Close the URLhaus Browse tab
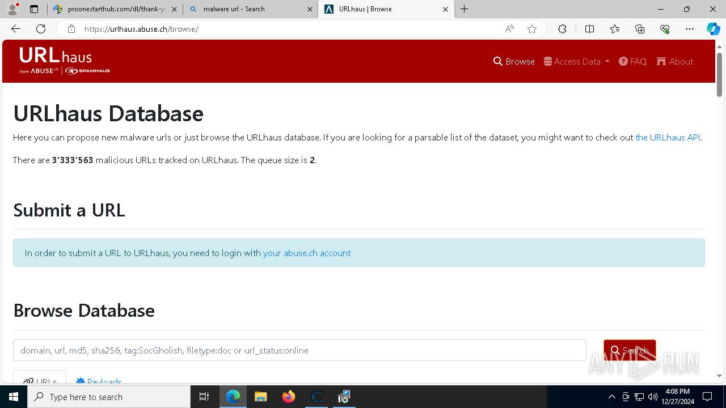 click(445, 9)
